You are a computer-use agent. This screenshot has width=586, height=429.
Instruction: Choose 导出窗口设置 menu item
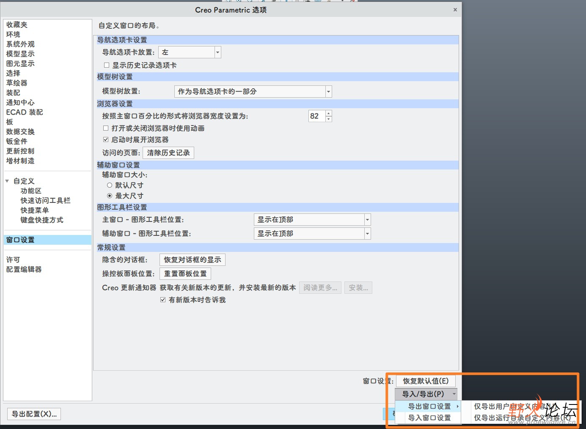(x=428, y=407)
